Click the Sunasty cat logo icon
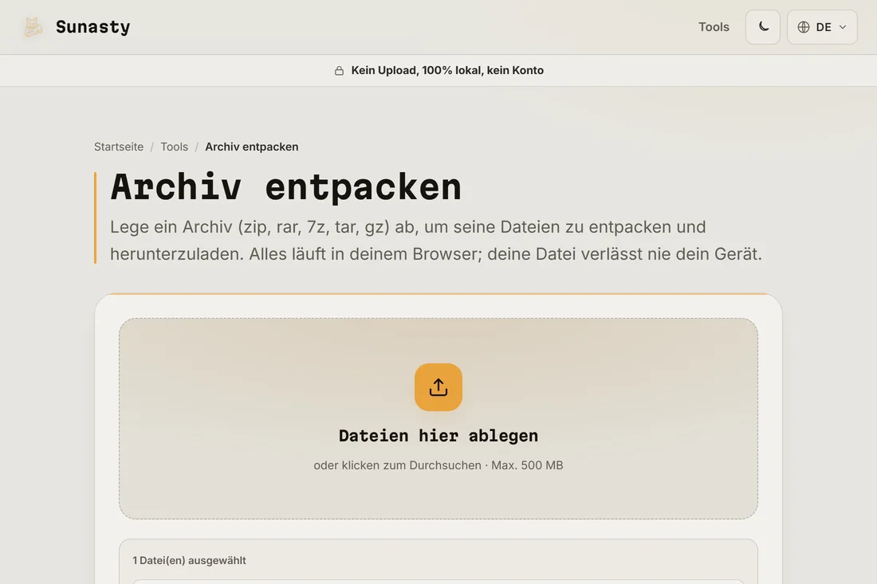Image resolution: width=877 pixels, height=584 pixels. click(33, 27)
